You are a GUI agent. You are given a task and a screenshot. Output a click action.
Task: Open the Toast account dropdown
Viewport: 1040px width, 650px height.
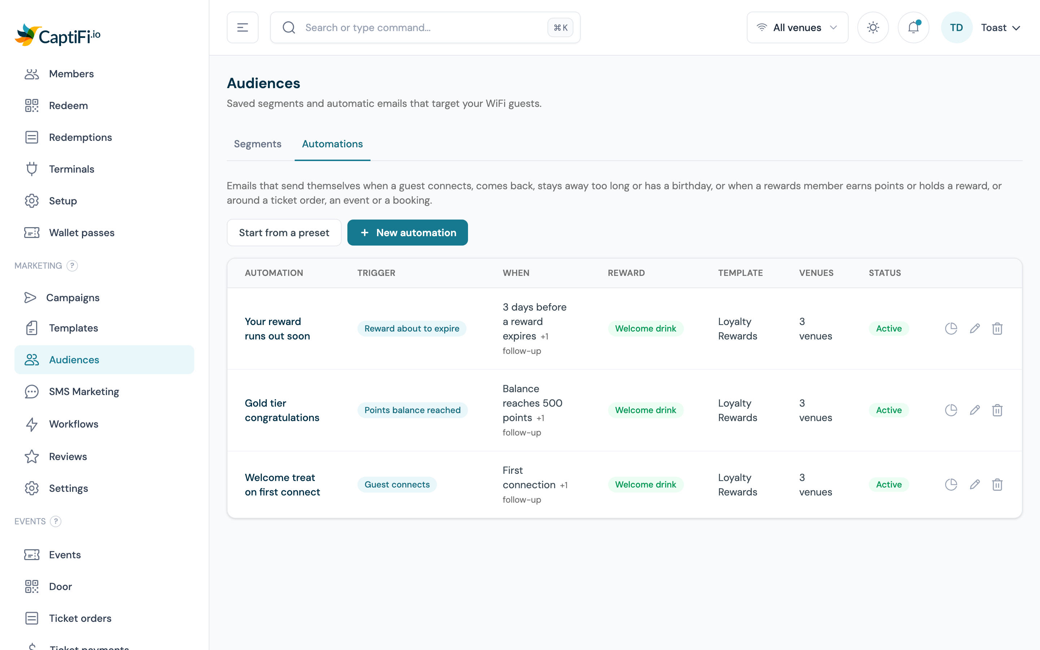(x=1001, y=27)
